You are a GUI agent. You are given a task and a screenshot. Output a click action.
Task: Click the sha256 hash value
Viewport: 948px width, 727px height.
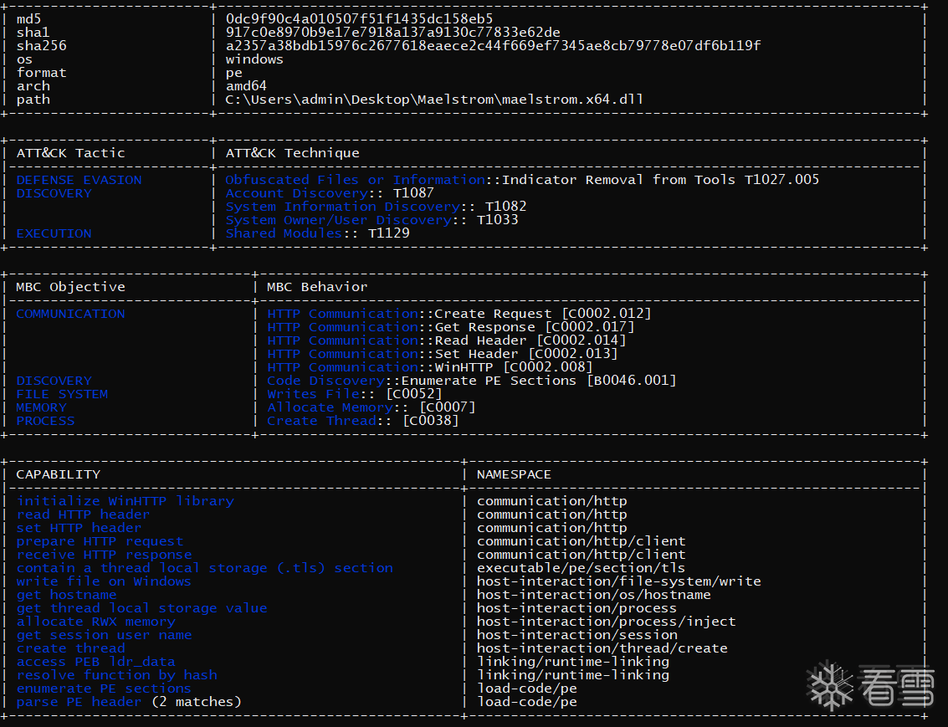[493, 46]
